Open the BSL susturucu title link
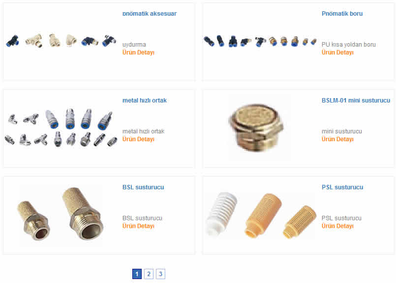Viewport: 396px width, 283px height. tap(143, 187)
